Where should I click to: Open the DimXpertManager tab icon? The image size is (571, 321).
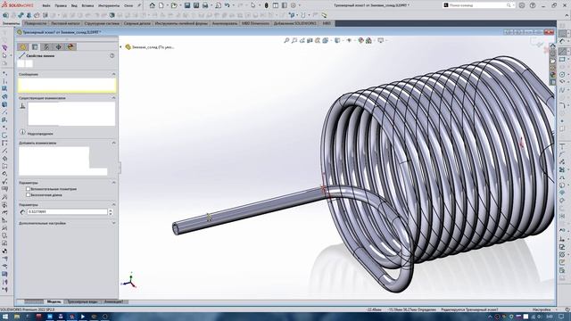(59, 46)
